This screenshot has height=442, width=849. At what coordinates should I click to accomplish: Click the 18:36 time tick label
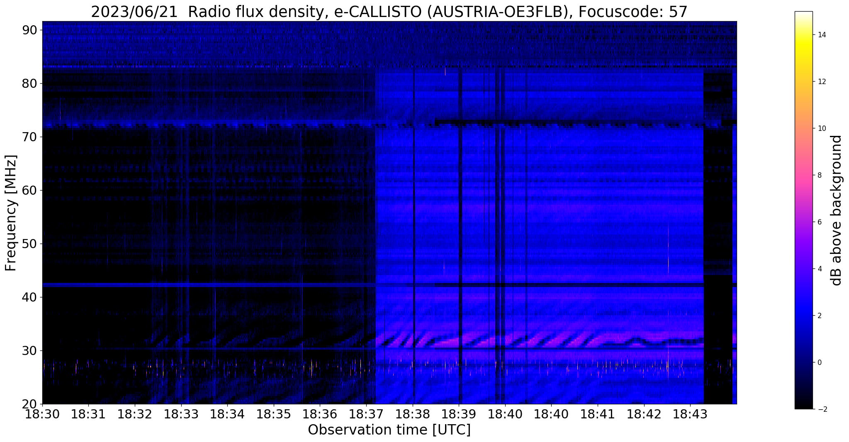[x=320, y=414]
